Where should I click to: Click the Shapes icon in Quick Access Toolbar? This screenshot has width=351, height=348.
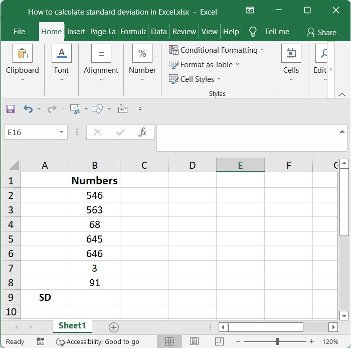[98, 109]
